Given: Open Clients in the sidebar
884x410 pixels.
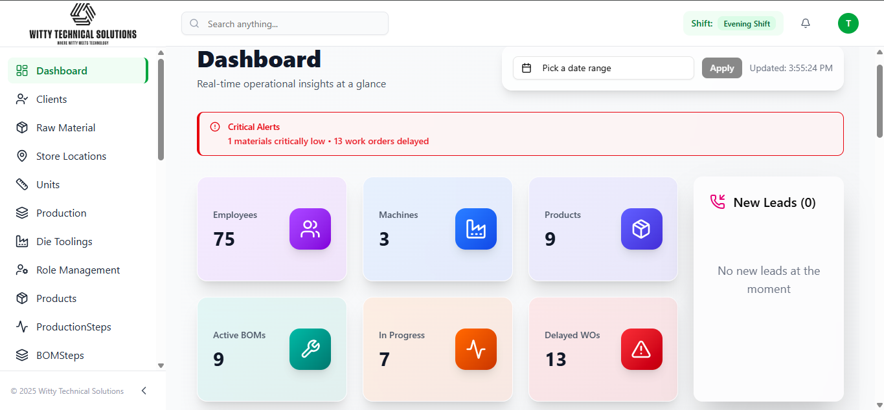Looking at the screenshot, I should click(52, 99).
